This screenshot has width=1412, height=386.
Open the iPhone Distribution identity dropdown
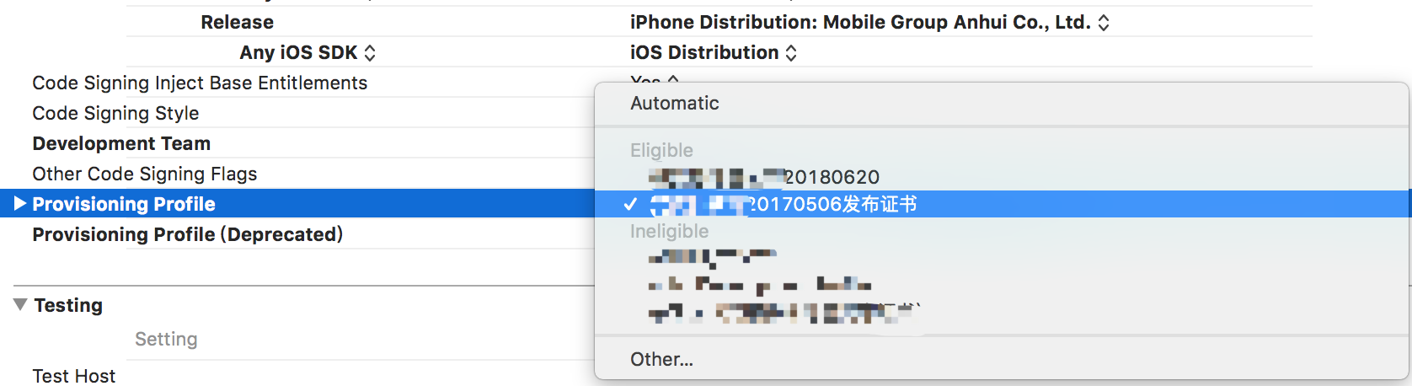1104,23
